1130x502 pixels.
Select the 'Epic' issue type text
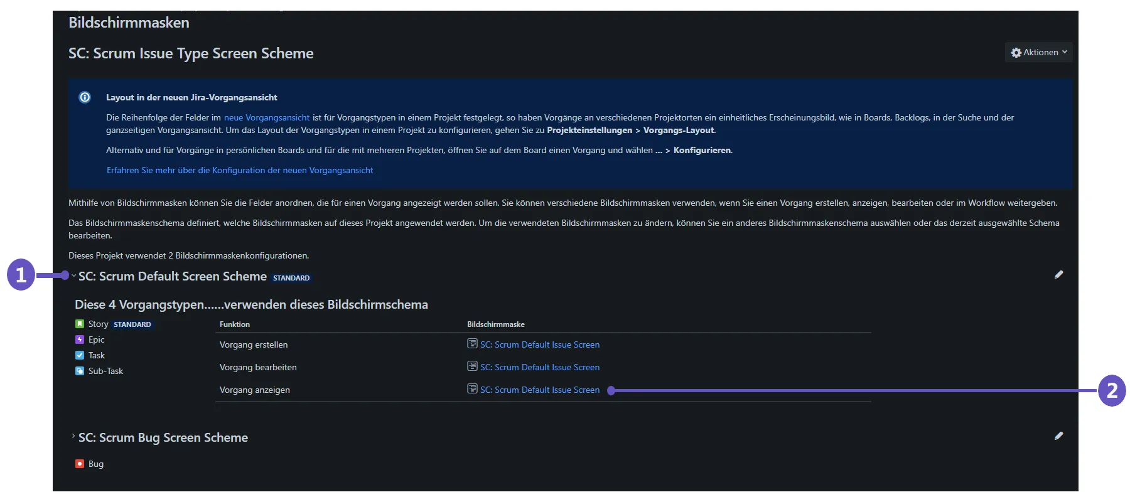click(x=96, y=339)
